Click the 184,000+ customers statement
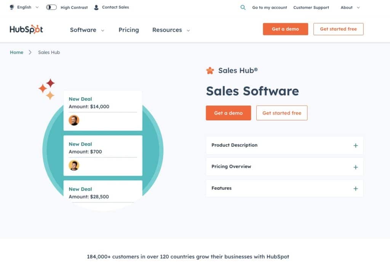 click(x=188, y=257)
